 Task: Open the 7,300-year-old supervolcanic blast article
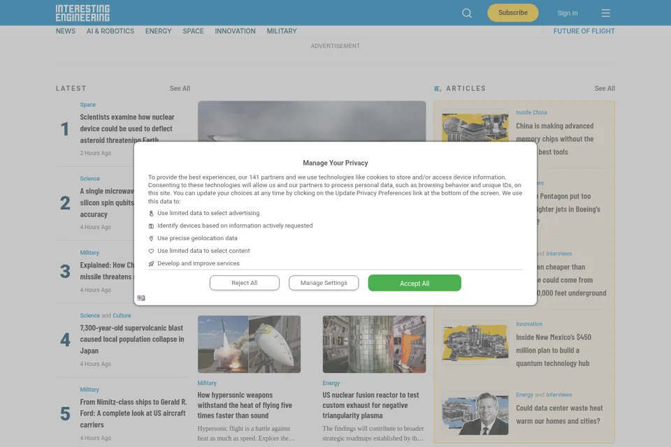132,339
